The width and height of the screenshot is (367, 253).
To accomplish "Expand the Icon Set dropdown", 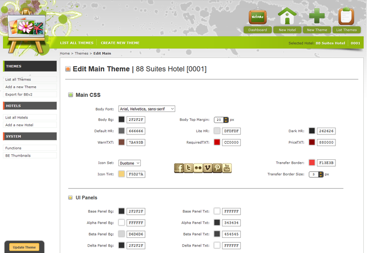I will pyautogui.click(x=129, y=163).
